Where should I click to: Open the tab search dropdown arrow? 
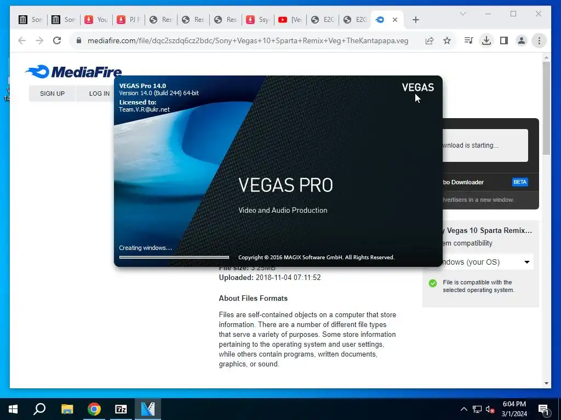click(x=462, y=14)
